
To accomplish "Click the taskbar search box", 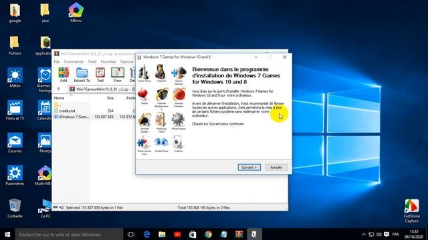I will click(x=70, y=234).
